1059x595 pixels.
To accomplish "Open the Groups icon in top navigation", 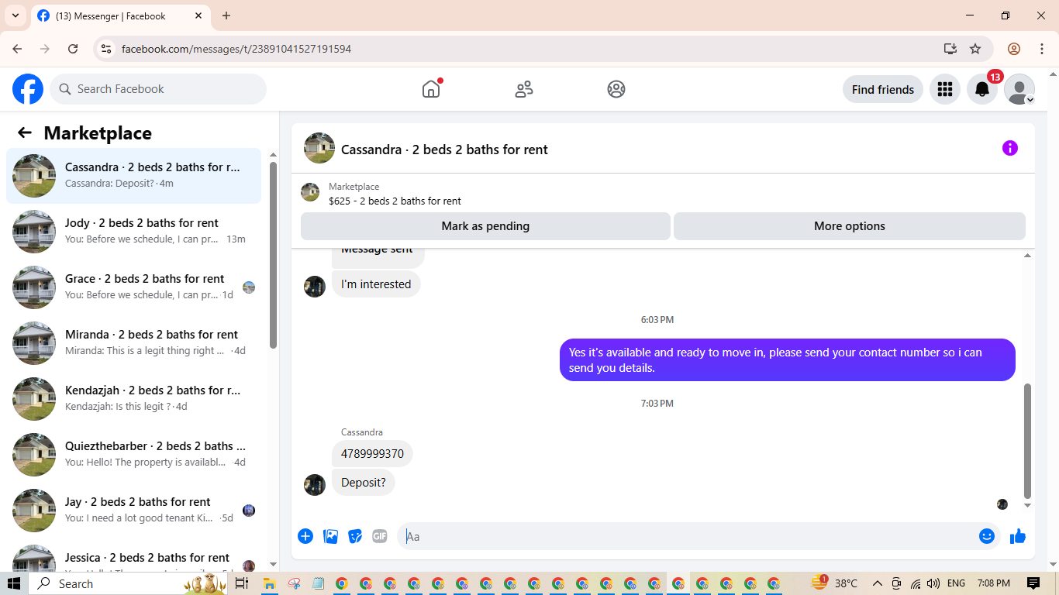I will [x=616, y=89].
